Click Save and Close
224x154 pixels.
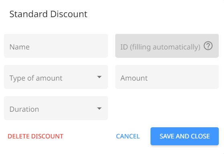tap(185, 136)
